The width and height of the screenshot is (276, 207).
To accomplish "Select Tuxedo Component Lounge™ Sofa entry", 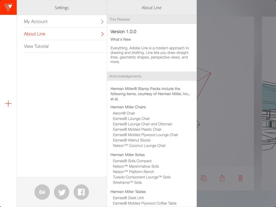I will 142,177.
